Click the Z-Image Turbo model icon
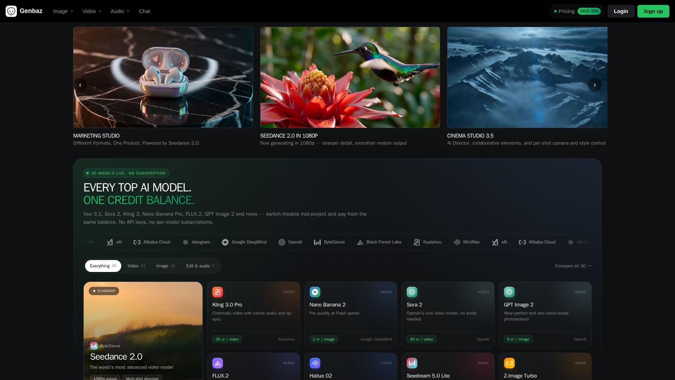Screen dimensions: 675x380 pos(509,363)
